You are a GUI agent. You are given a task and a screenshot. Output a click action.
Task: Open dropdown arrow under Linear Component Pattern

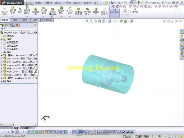click(x=27, y=17)
